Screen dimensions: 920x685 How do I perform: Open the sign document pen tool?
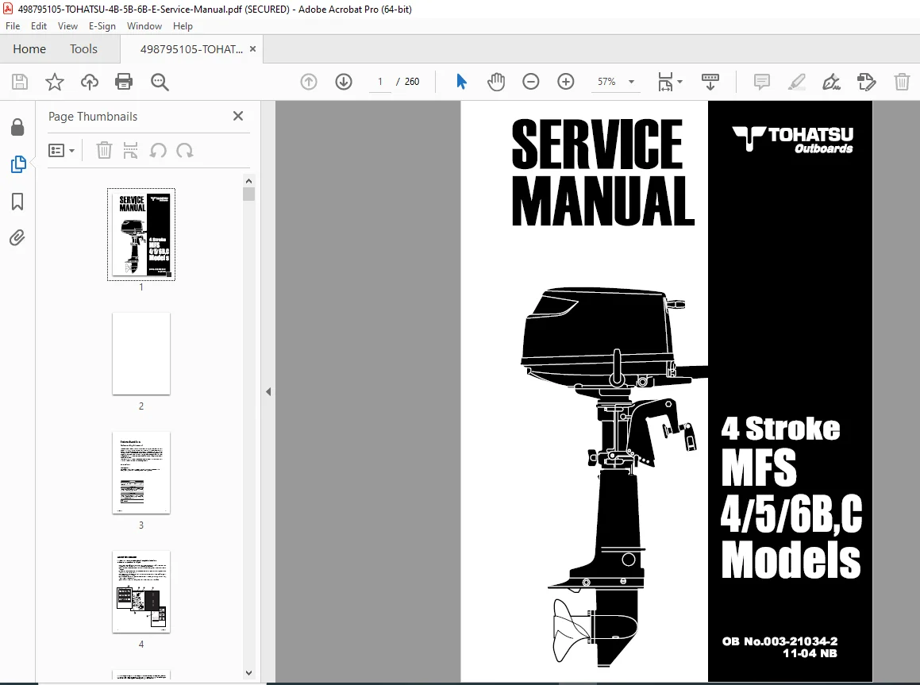tap(831, 82)
